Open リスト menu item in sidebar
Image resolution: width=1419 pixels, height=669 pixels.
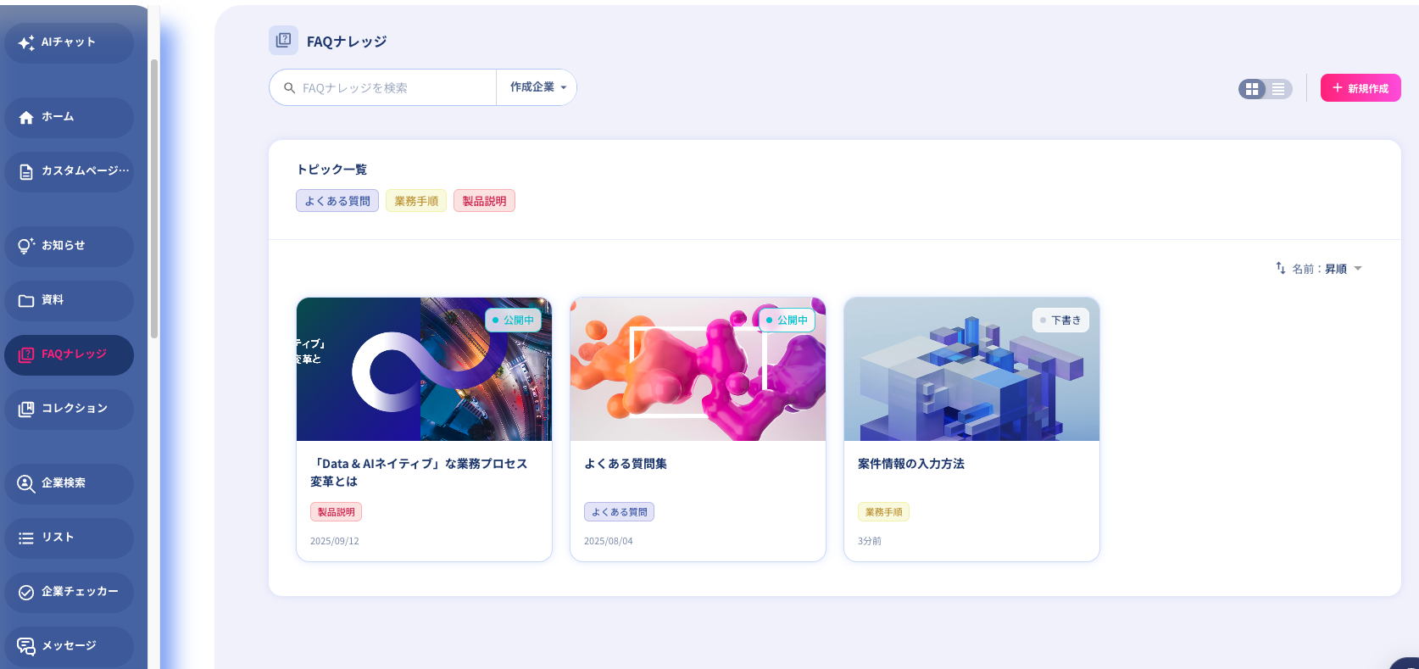pos(69,538)
